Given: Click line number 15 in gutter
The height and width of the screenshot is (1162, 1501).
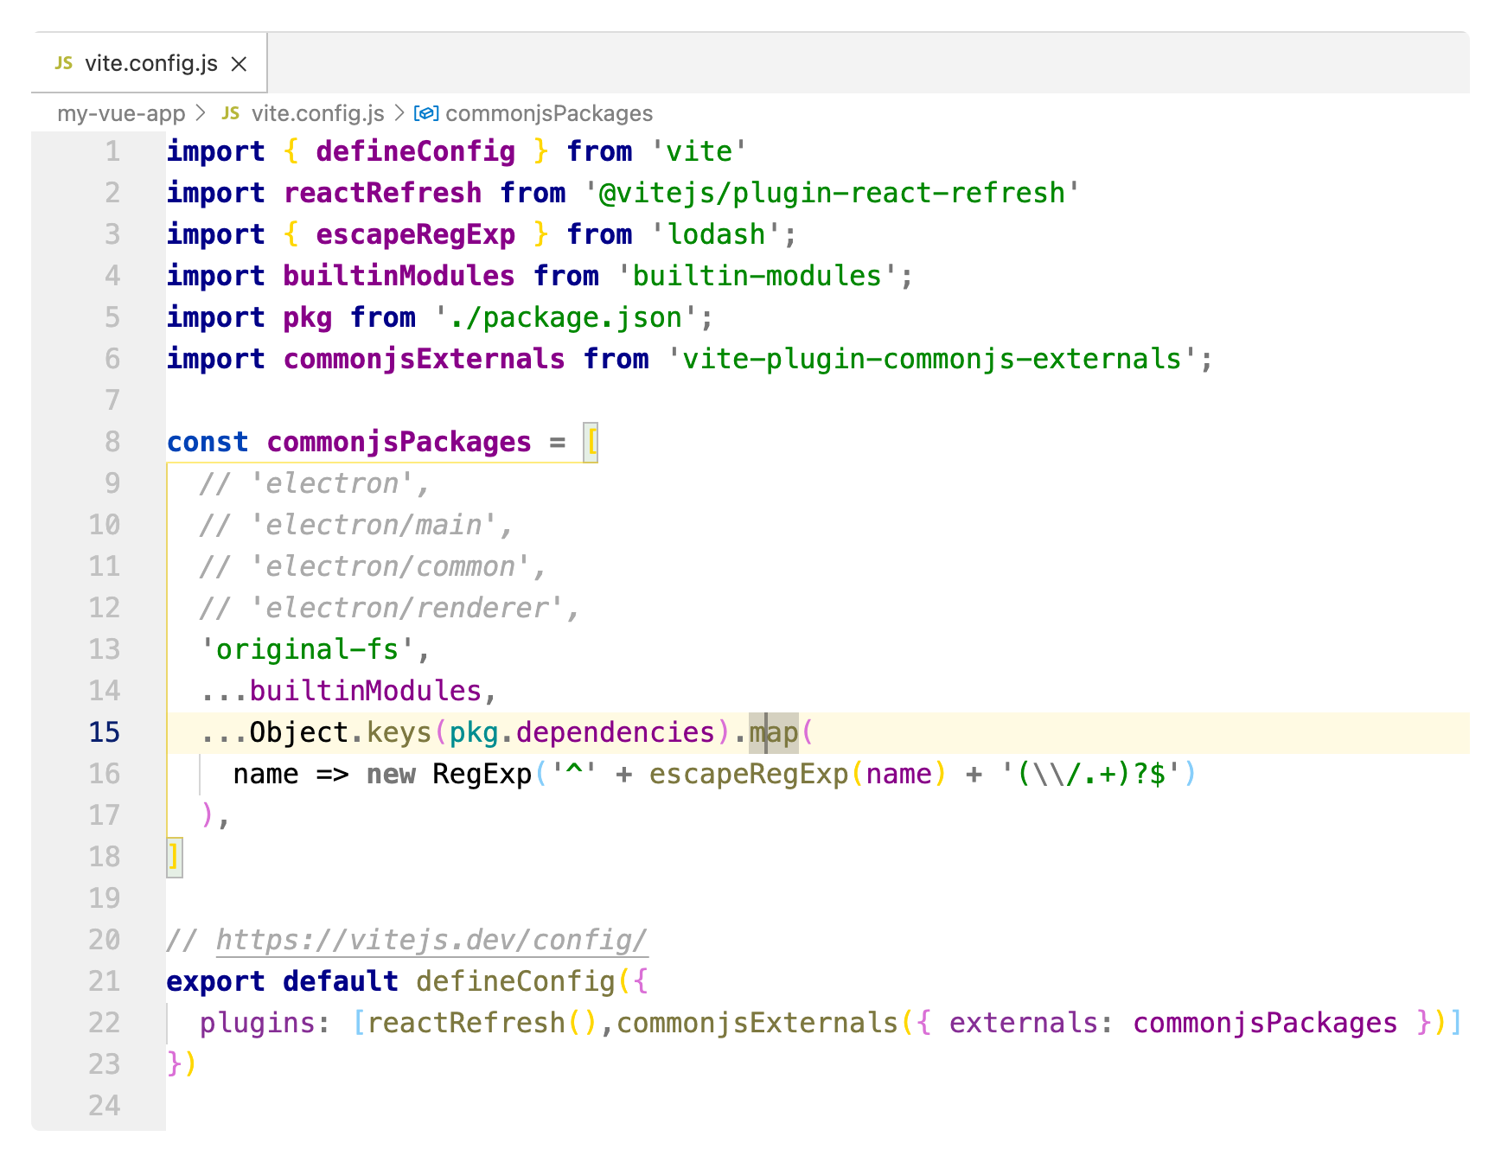Looking at the screenshot, I should pos(105,732).
